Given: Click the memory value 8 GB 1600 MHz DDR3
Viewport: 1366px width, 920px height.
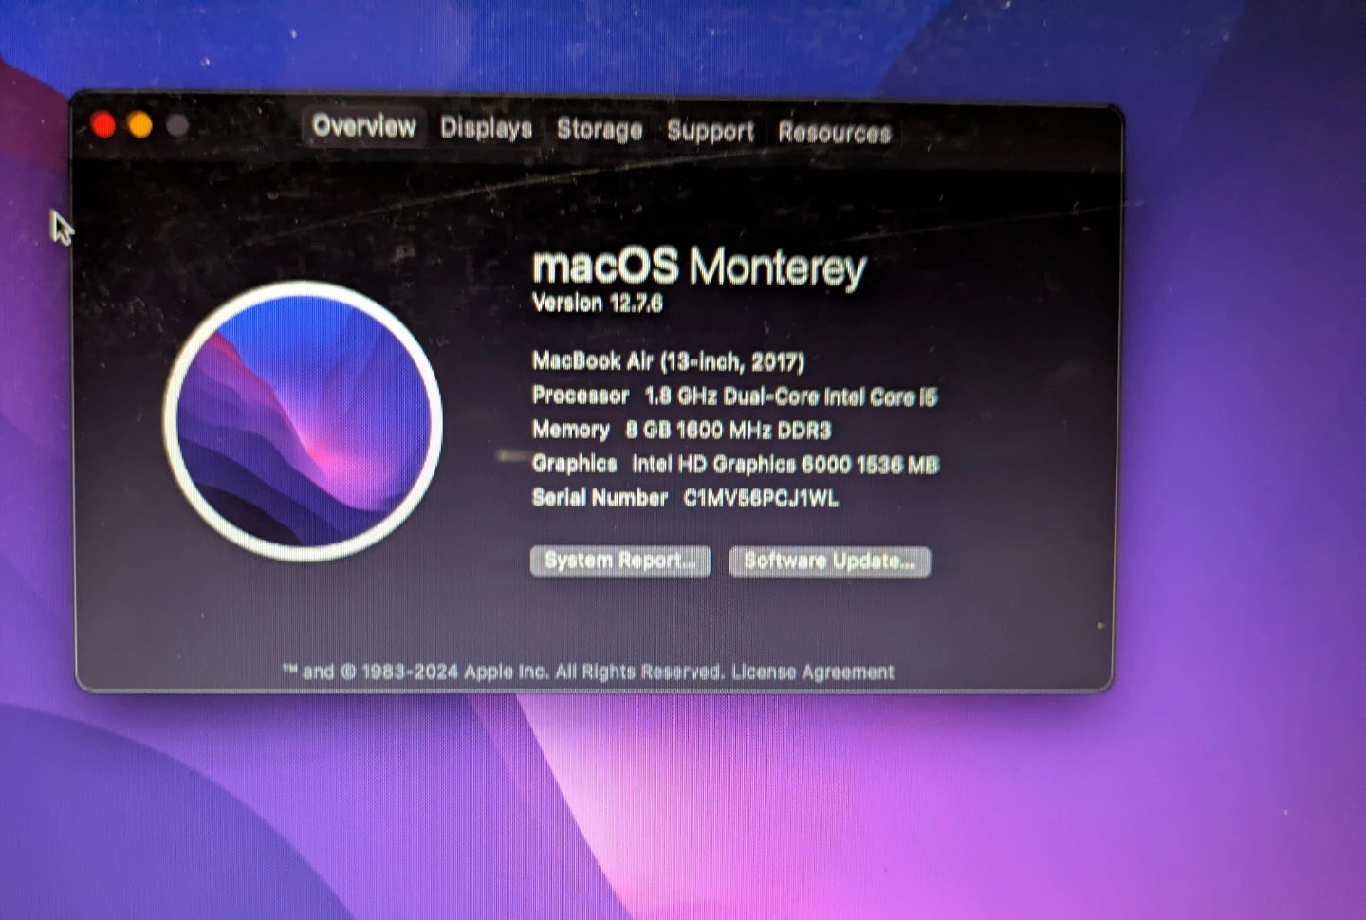Looking at the screenshot, I should point(728,430).
